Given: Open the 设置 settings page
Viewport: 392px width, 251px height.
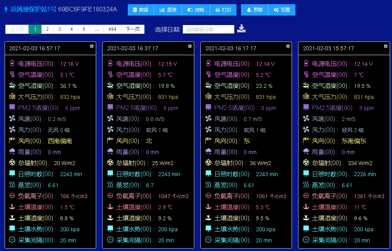Looking at the screenshot, I should (x=282, y=10).
